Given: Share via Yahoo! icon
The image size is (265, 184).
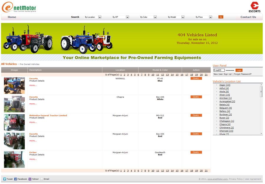Looking at the screenshot, I should [x=30, y=179].
